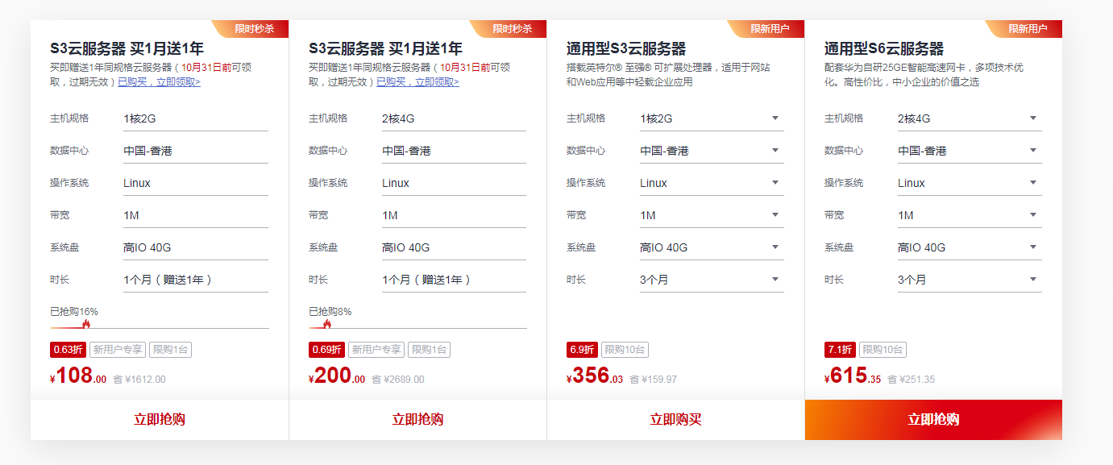Click the flame icon on the 已抢购16% progress bar
This screenshot has height=465, width=1113.
86,324
